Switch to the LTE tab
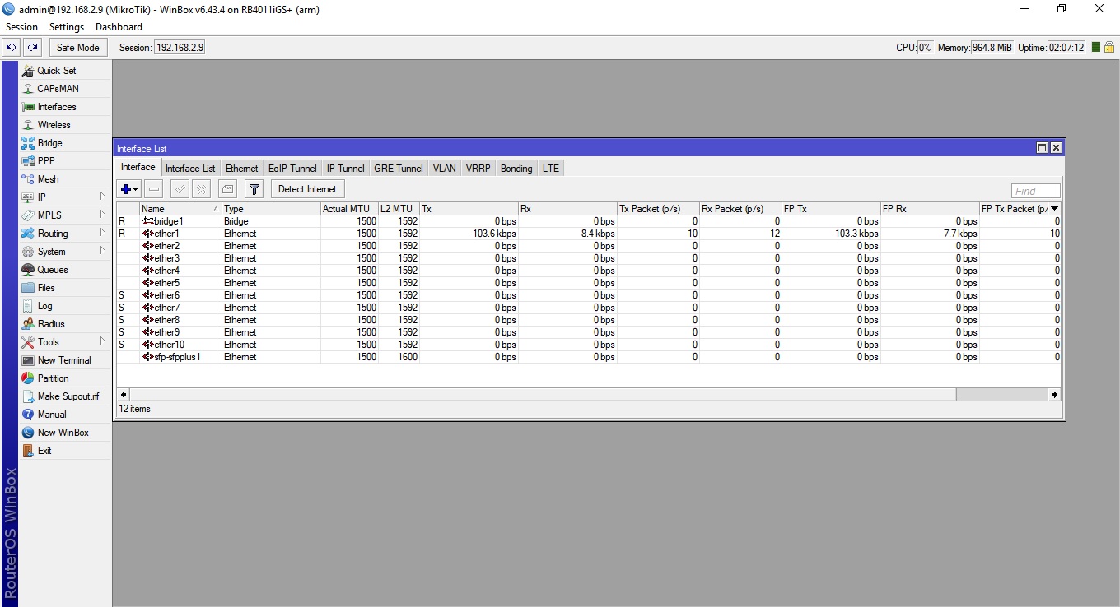 click(551, 169)
